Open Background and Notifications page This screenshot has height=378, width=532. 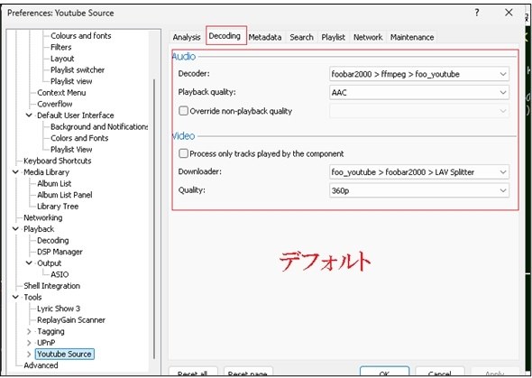[x=99, y=126]
